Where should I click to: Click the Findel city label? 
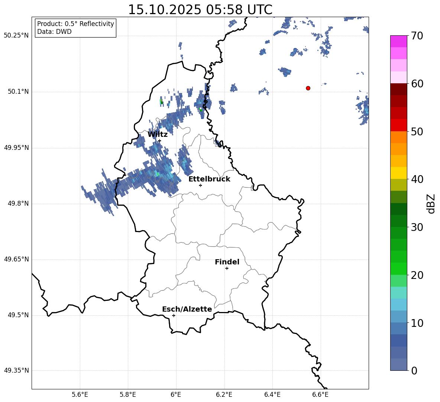tap(227, 262)
